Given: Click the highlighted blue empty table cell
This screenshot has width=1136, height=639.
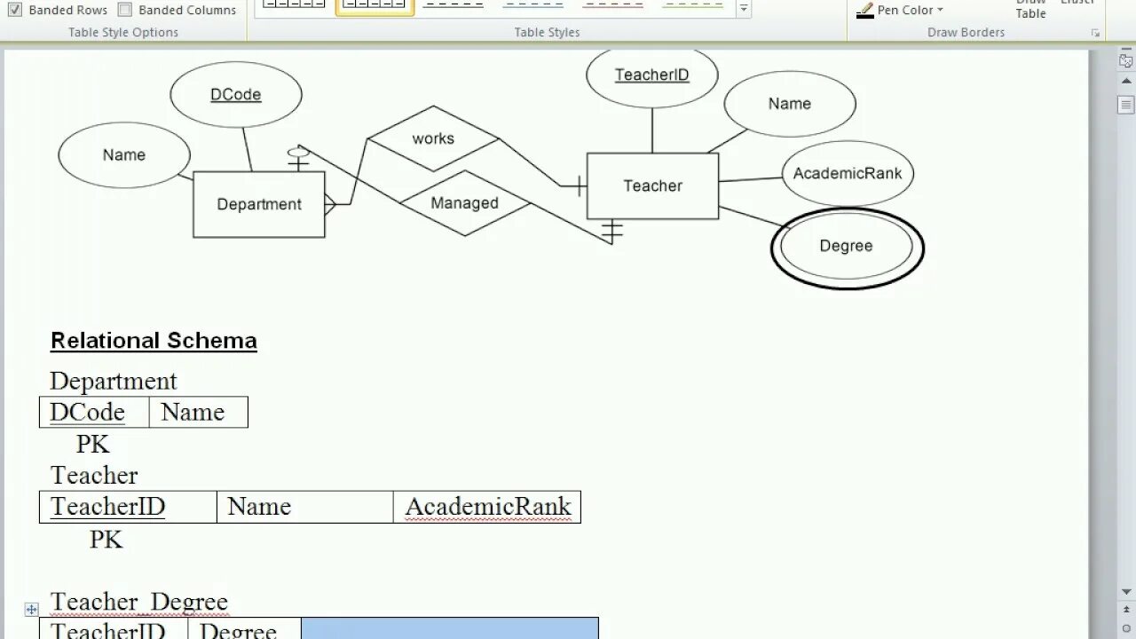Looking at the screenshot, I should coord(450,628).
